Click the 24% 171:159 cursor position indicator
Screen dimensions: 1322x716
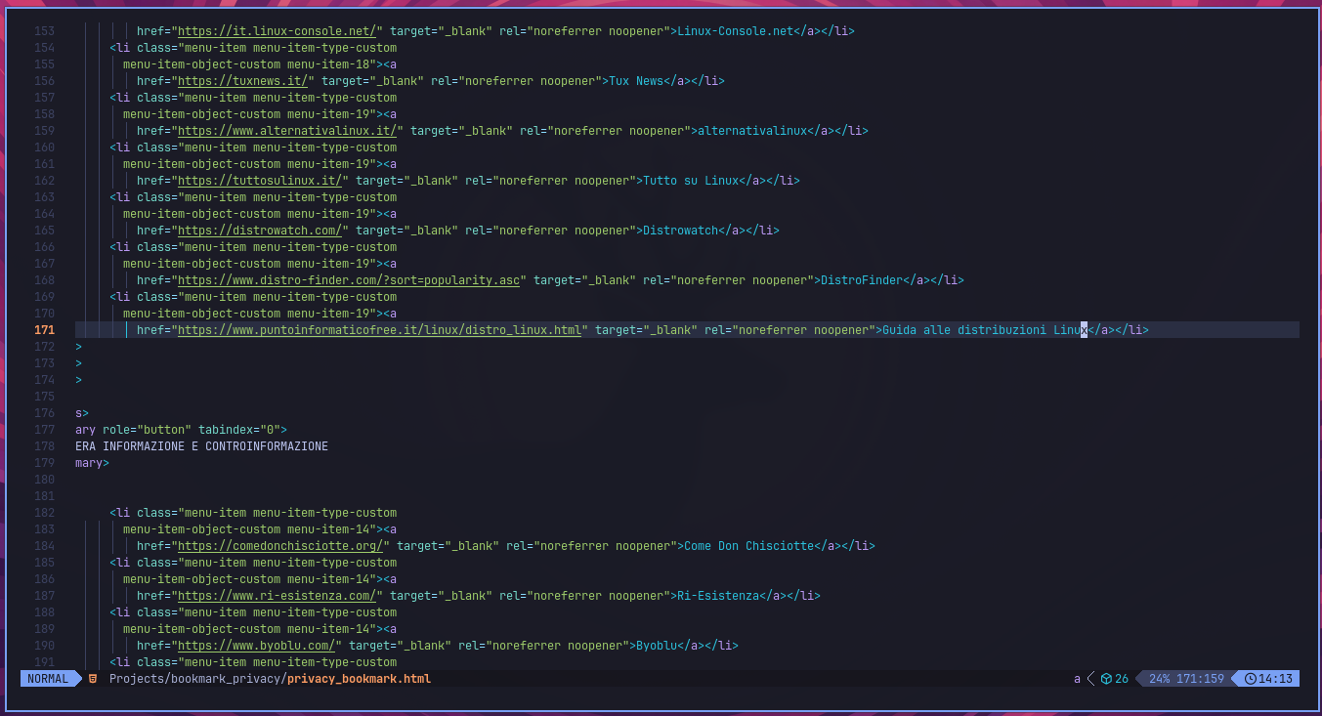tap(1186, 679)
